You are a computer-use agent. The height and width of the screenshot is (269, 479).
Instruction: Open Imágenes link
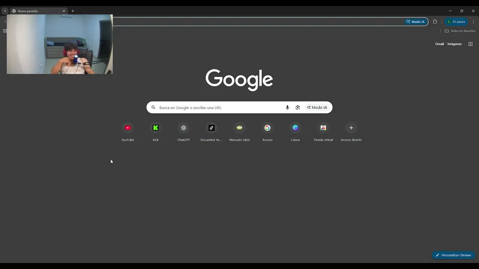pos(455,44)
